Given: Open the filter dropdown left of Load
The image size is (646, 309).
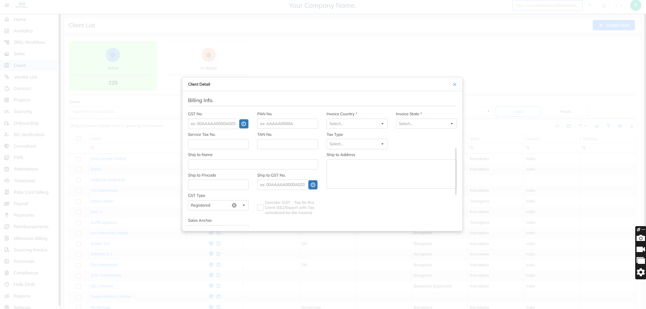Looking at the screenshot, I should pos(489,112).
